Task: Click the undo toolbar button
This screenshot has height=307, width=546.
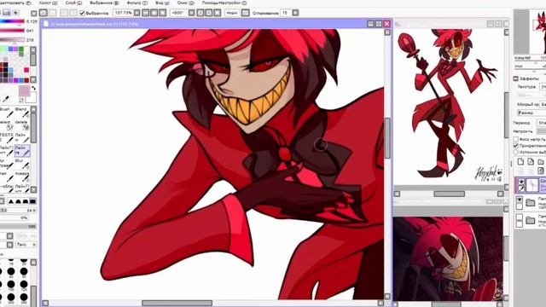Action: [x=44, y=13]
